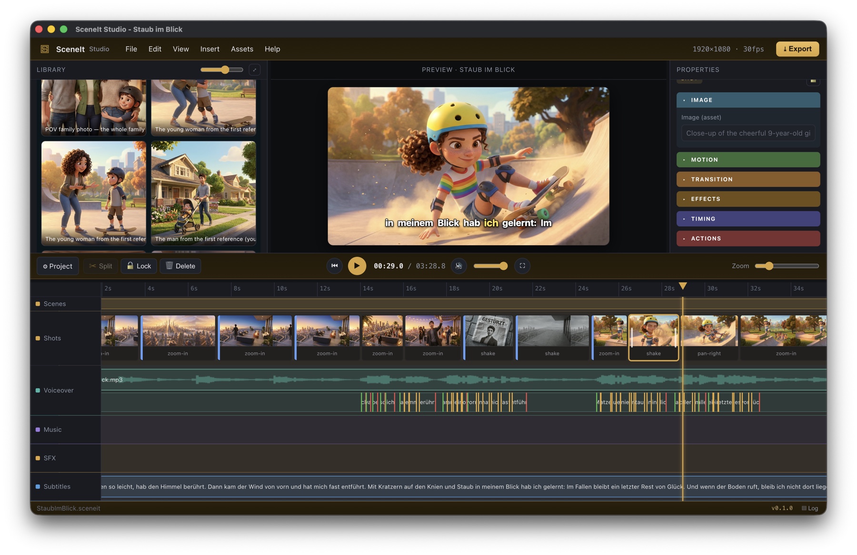This screenshot has width=857, height=555.
Task: Adjust the playback volume slider
Action: click(490, 266)
